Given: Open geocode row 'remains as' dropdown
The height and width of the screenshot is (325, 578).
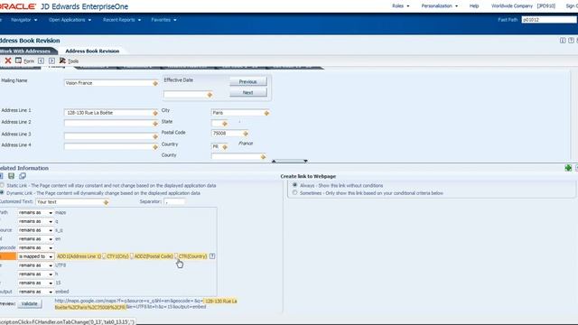Looking at the screenshot, I should 36,247.
